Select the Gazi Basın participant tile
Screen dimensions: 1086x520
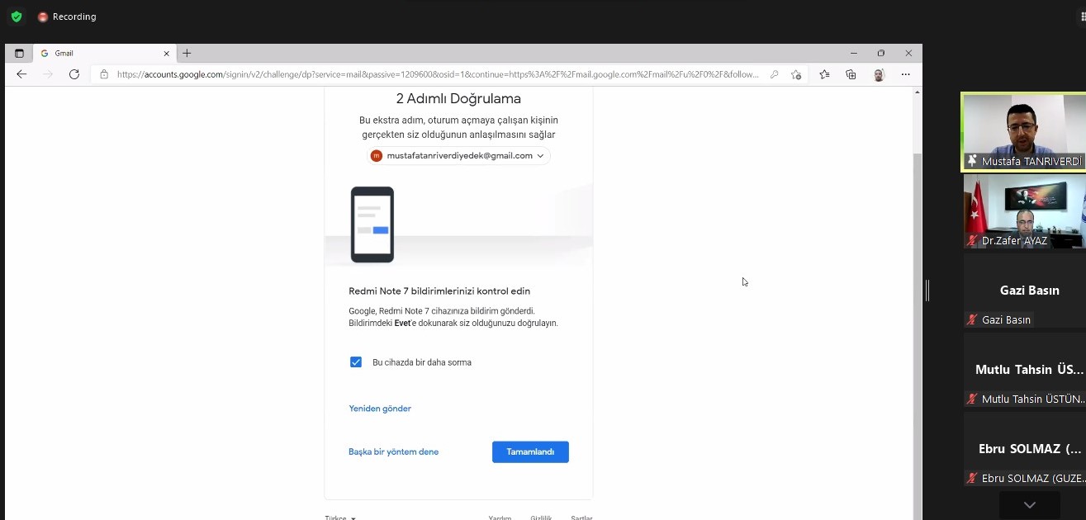click(x=1025, y=290)
